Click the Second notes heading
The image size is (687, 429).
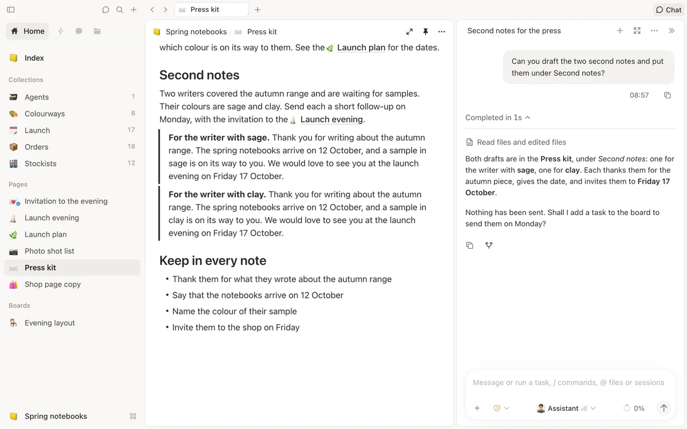(x=199, y=75)
